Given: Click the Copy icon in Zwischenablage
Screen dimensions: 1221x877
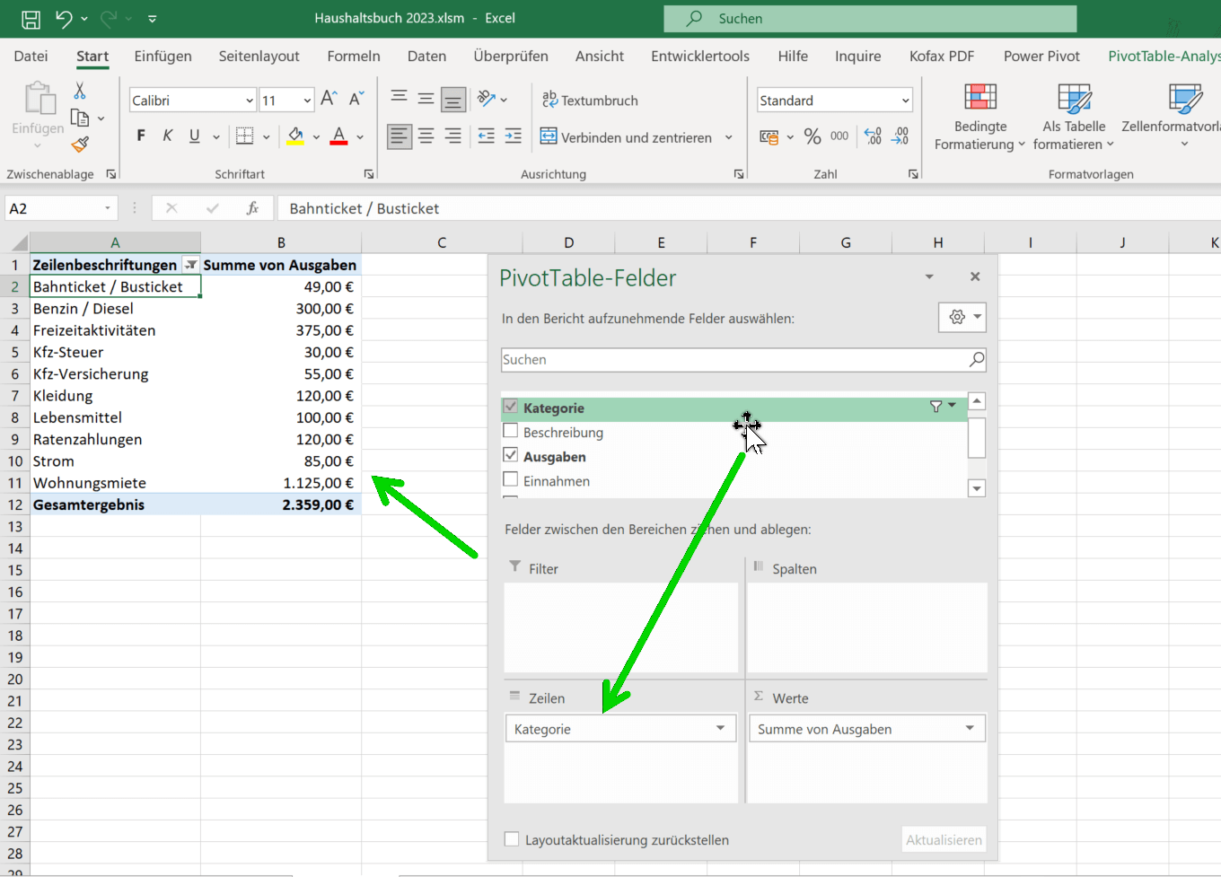Looking at the screenshot, I should [x=80, y=118].
